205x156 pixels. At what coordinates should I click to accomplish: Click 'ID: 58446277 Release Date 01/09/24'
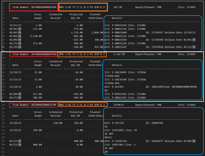[171, 141]
